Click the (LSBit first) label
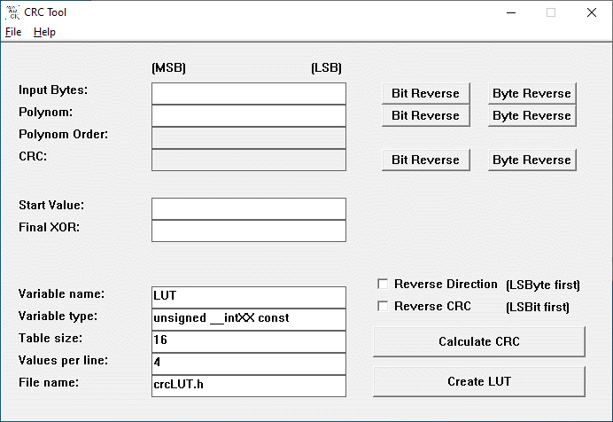This screenshot has width=613, height=422. (538, 307)
